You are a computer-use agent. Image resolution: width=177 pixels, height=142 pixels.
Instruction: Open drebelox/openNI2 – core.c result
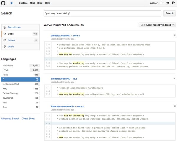coord(65,36)
